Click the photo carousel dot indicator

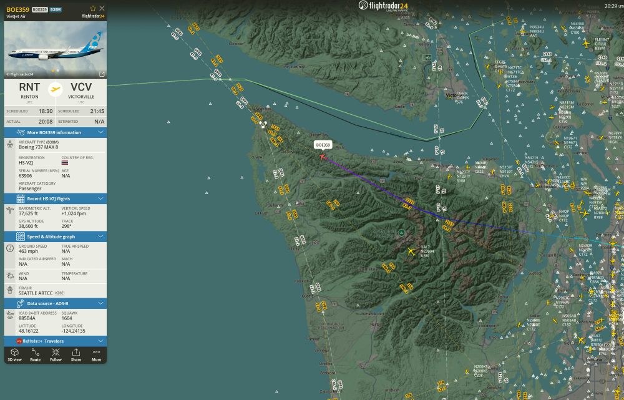[56, 71]
